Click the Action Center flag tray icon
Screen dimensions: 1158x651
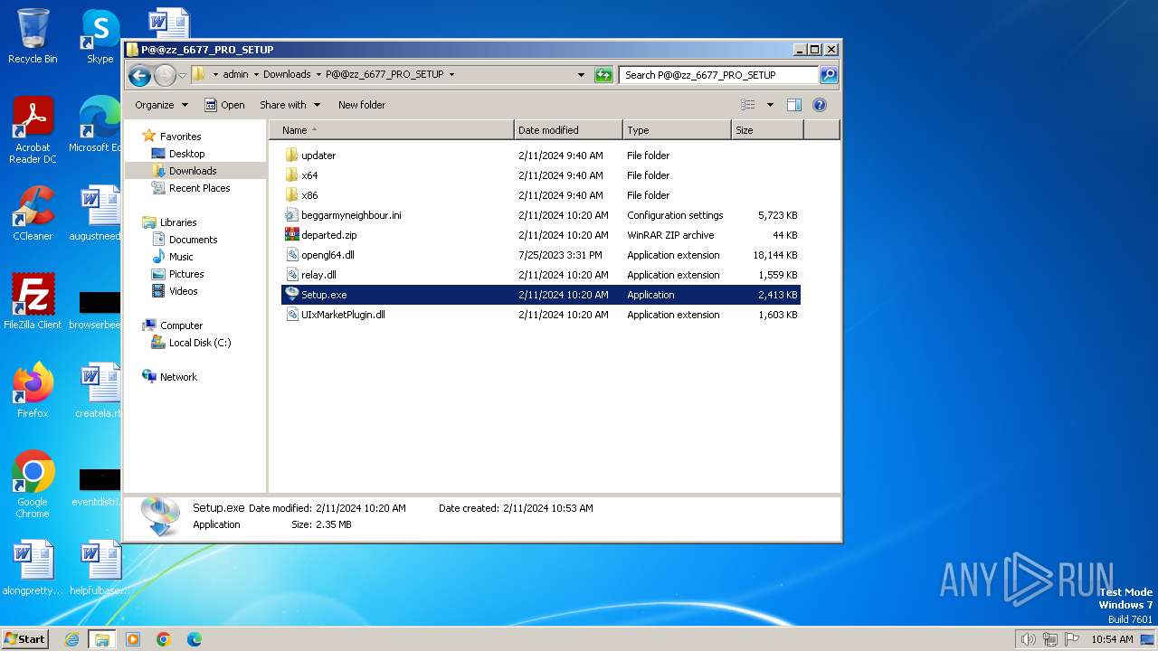coord(1072,639)
